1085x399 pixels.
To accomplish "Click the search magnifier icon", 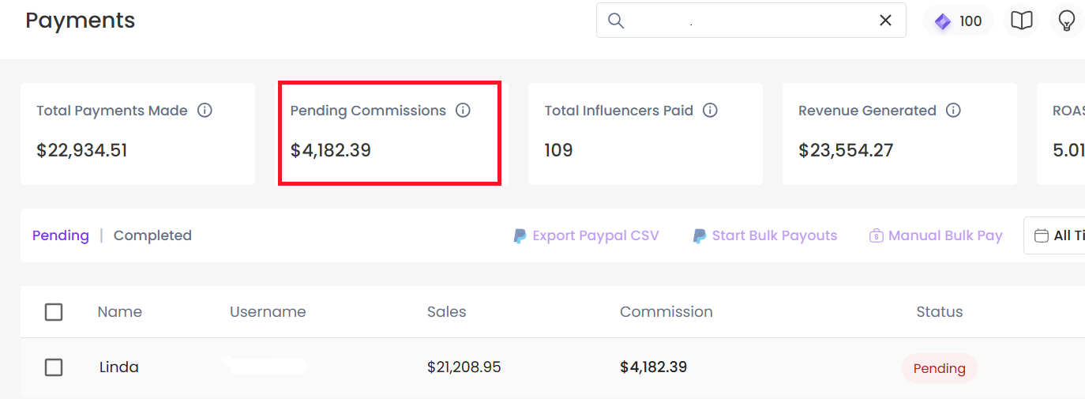I will coord(615,21).
